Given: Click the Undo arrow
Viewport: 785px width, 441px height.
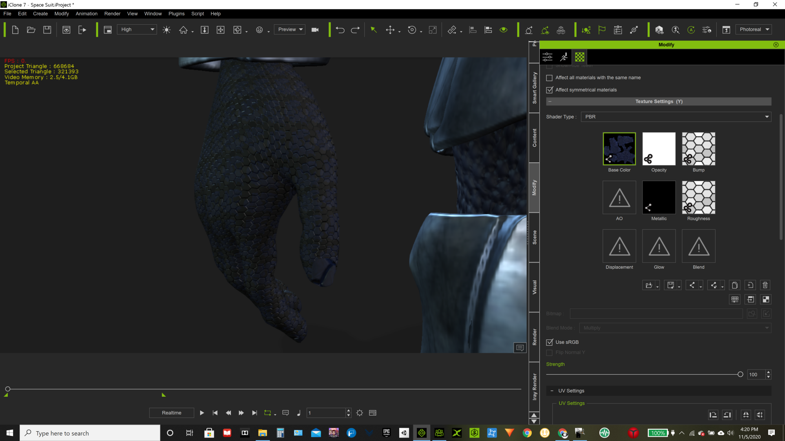Looking at the screenshot, I should click(340, 30).
